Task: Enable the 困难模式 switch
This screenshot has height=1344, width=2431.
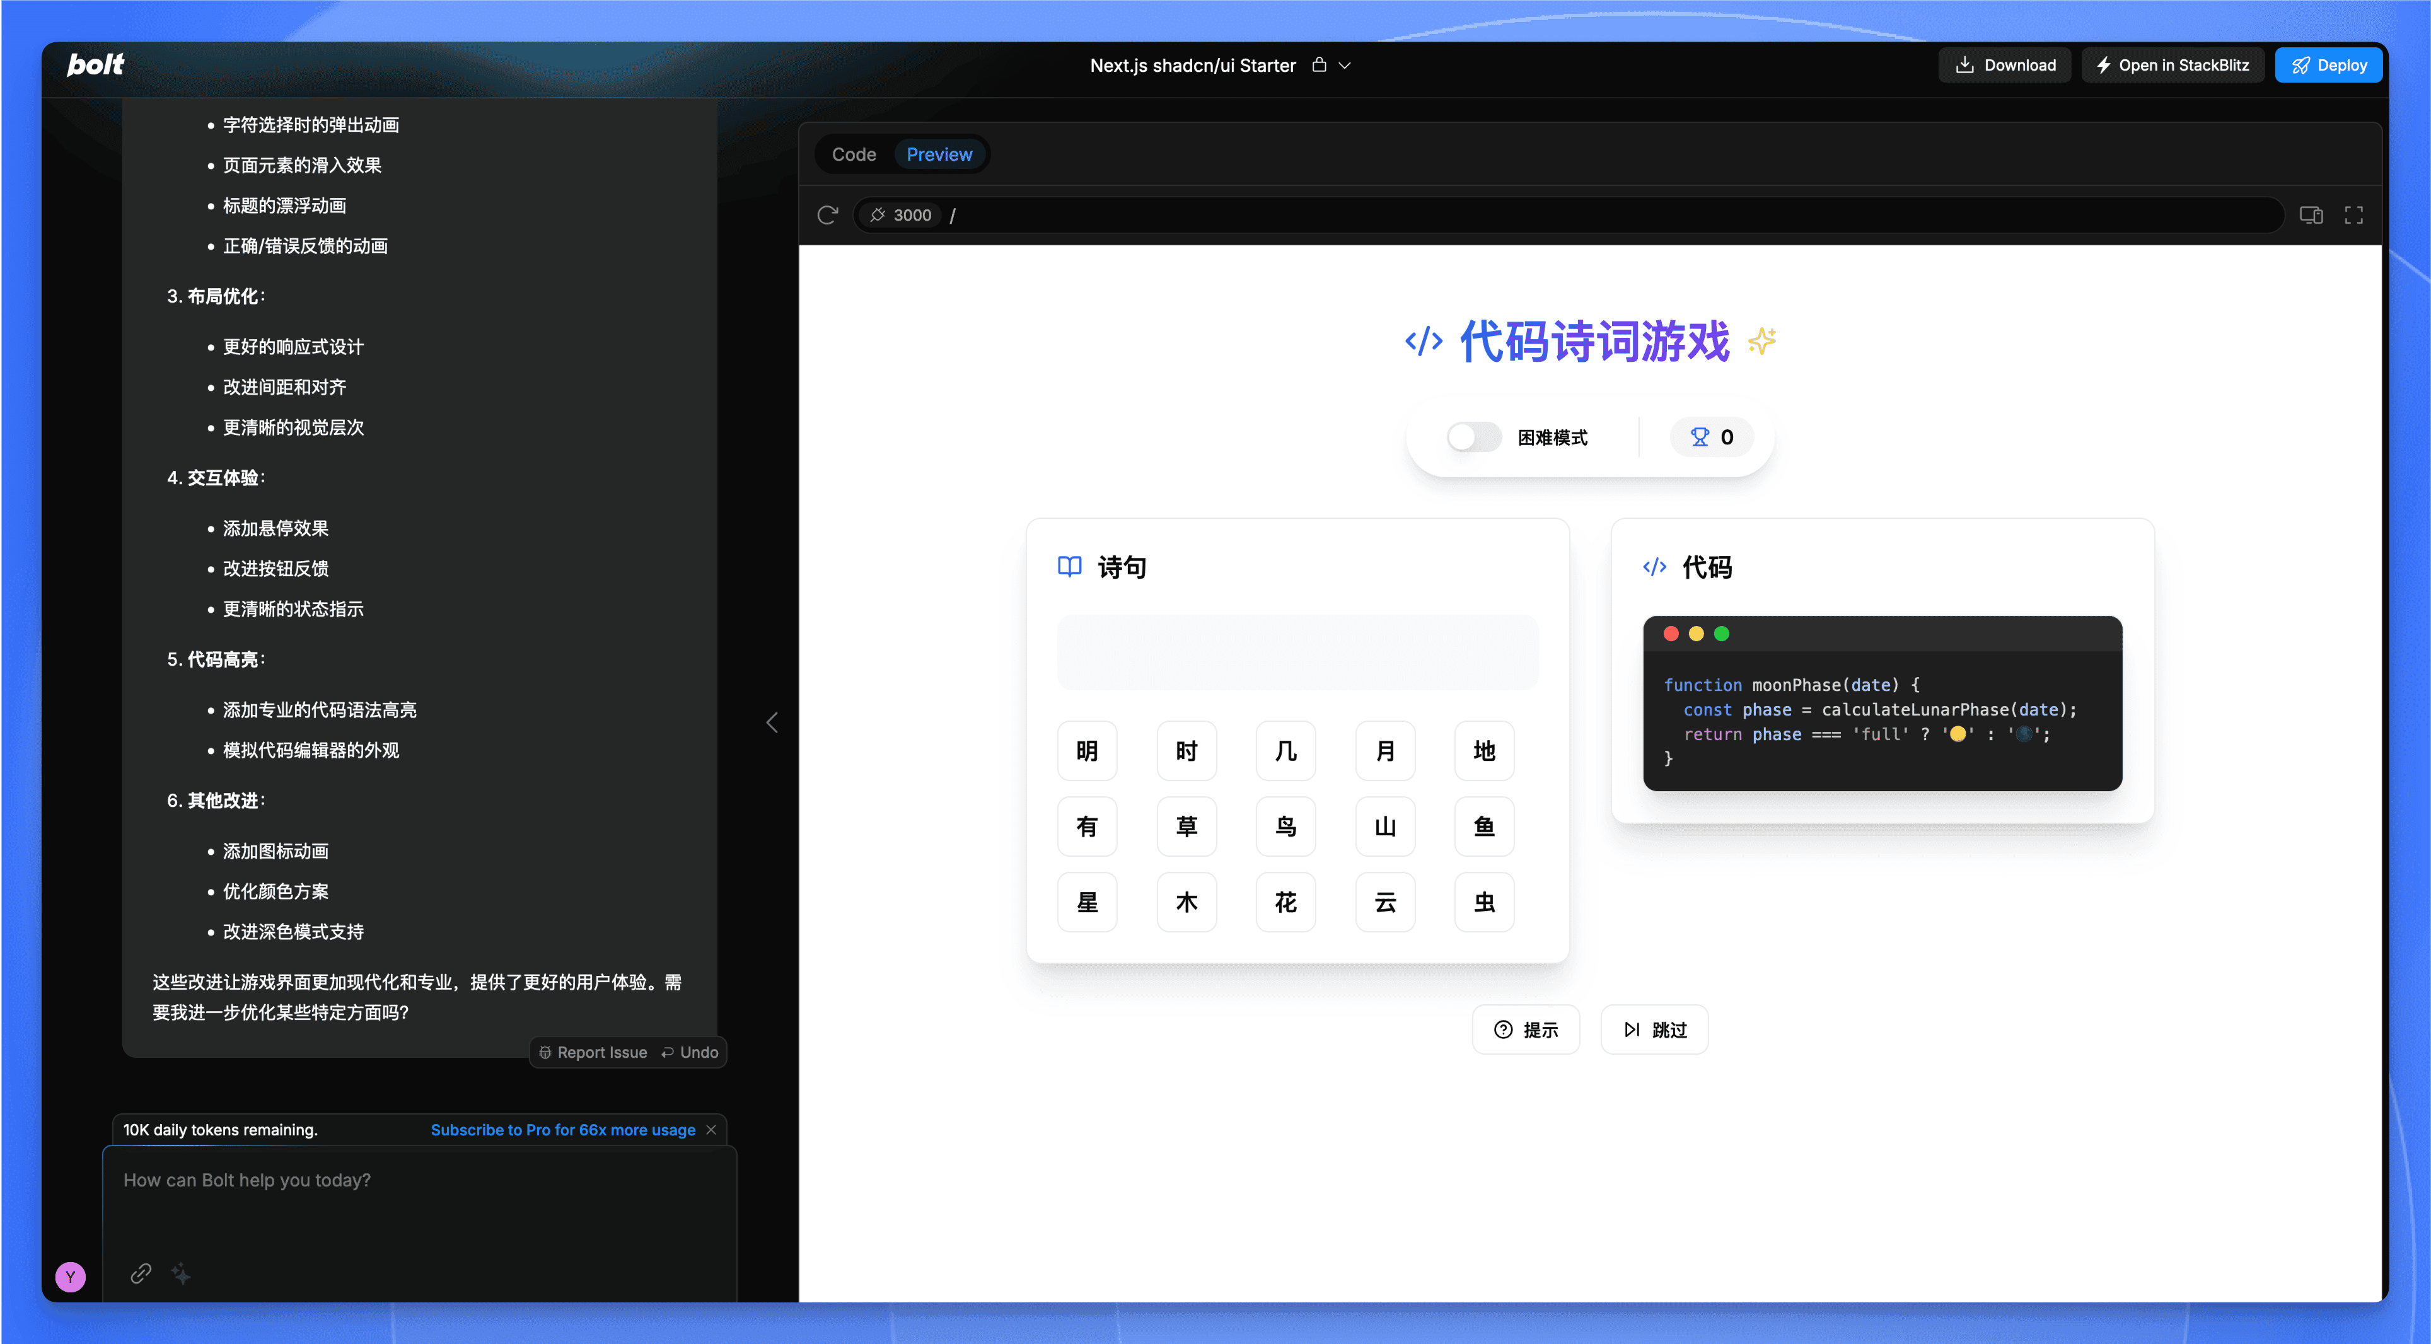Action: pyautogui.click(x=1474, y=437)
